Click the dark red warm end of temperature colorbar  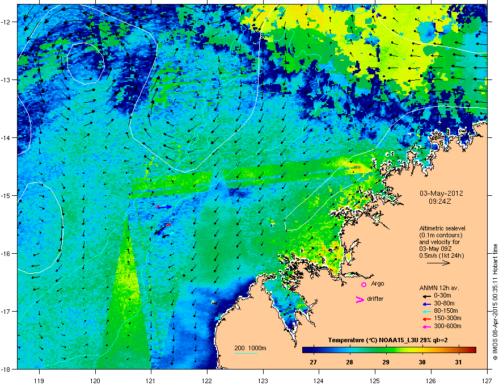(472, 350)
